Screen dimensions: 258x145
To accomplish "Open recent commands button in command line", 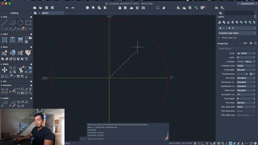I will [x=83, y=139].
